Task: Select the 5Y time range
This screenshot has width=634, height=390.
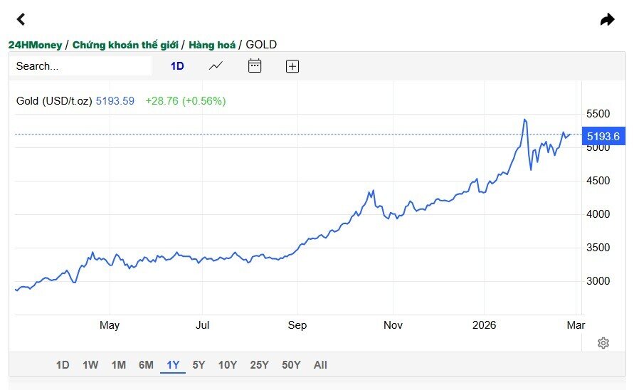Action: [x=199, y=365]
